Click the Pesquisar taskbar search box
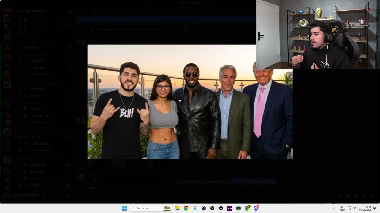Image resolution: width=380 pixels, height=213 pixels. click(x=151, y=208)
